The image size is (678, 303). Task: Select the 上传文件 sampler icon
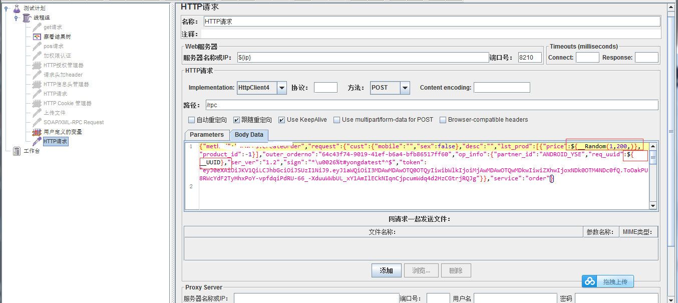point(37,113)
